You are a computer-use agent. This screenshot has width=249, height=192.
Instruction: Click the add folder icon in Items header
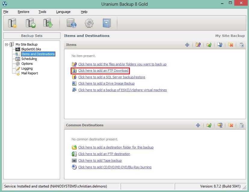(x=198, y=45)
